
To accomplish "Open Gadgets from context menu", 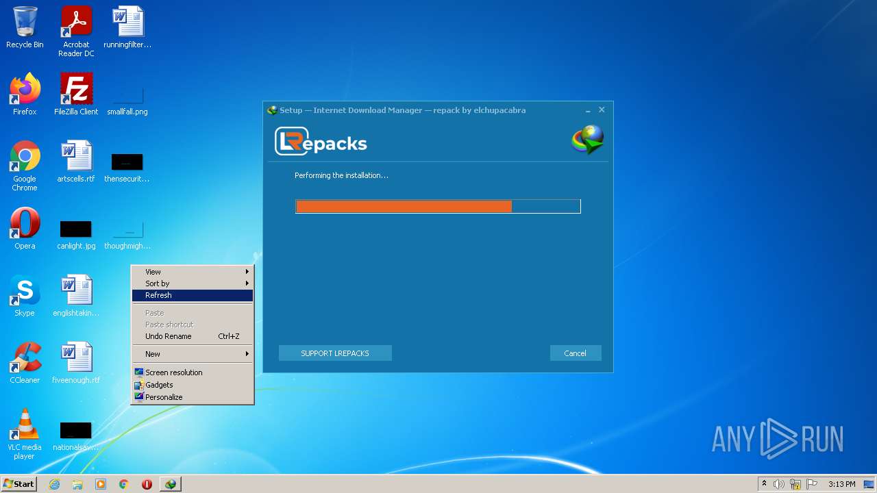I will [x=193, y=385].
